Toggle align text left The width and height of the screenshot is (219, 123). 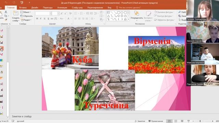click(76, 18)
